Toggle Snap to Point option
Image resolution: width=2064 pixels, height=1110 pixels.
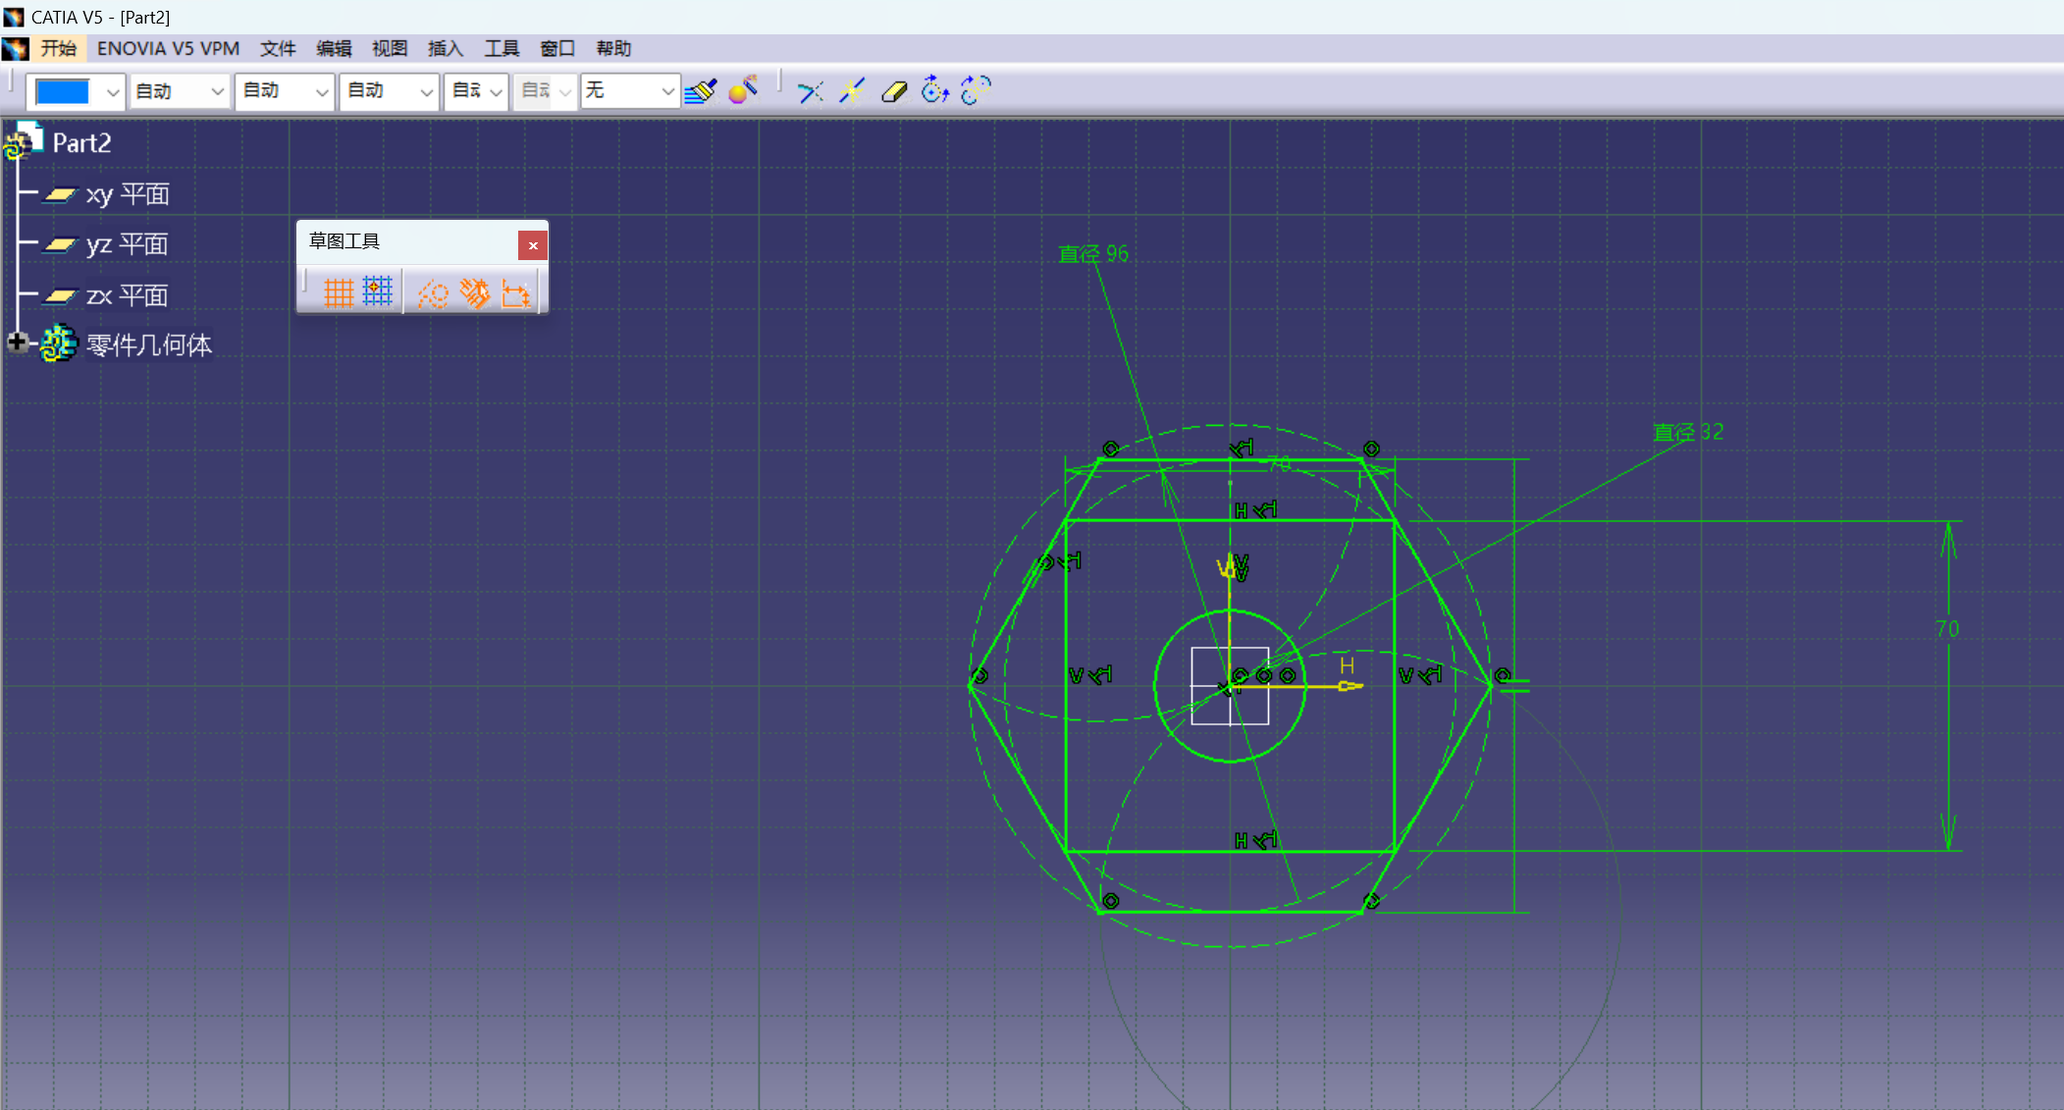click(x=378, y=292)
